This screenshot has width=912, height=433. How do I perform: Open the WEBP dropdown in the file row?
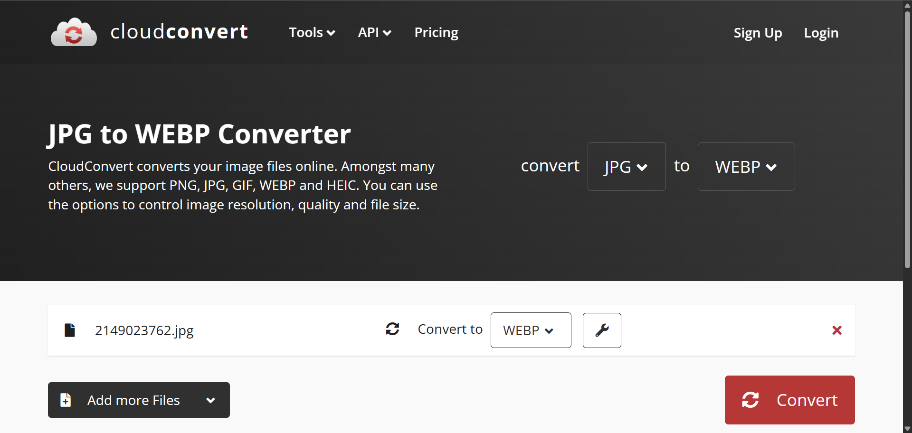click(531, 330)
